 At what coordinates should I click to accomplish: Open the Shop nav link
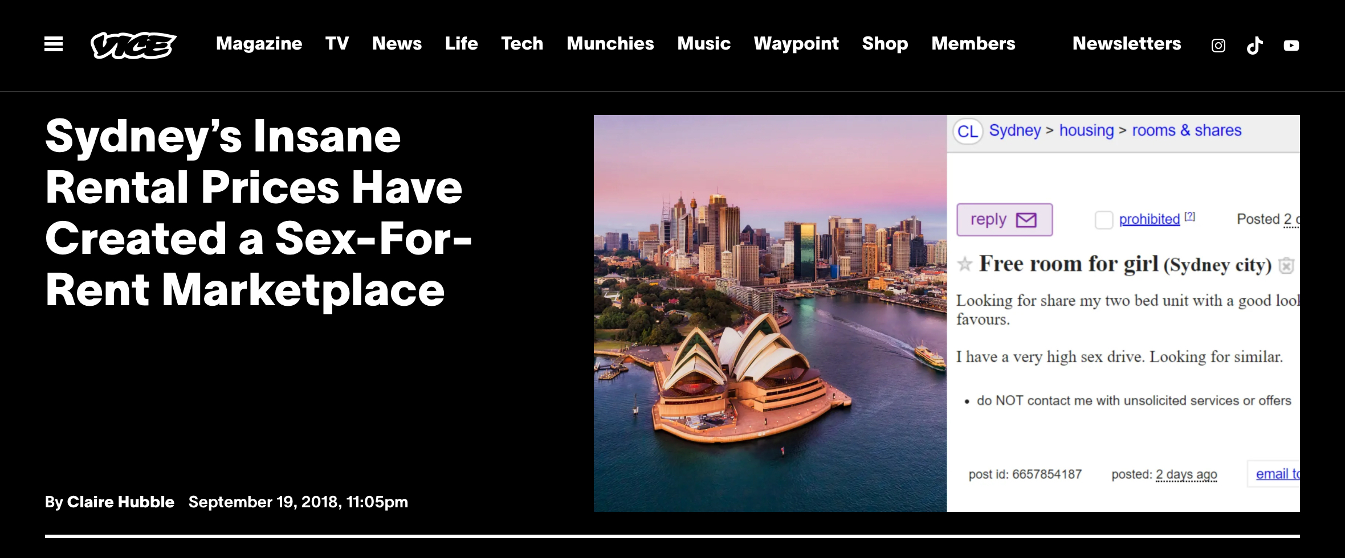885,44
